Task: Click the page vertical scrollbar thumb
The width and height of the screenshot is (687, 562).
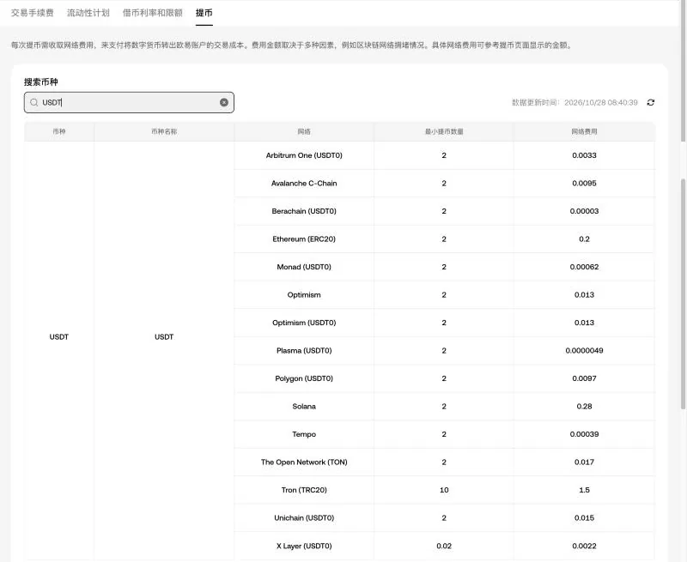Action: click(683, 293)
